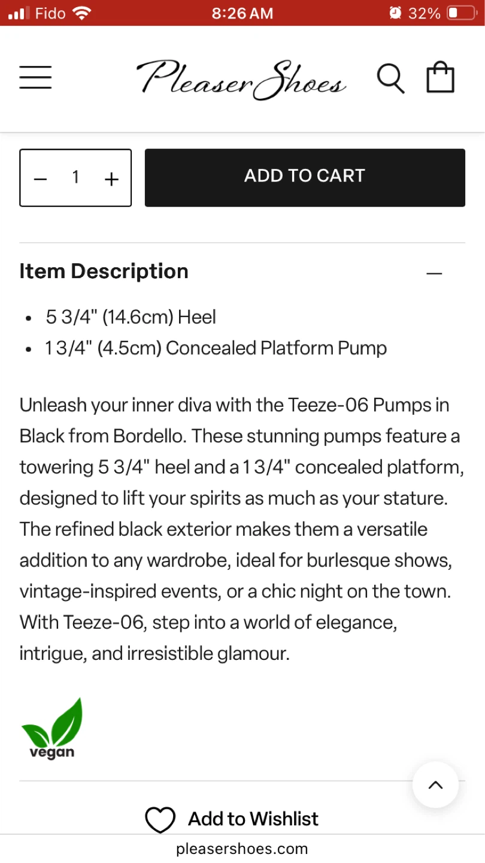The image size is (485, 863).
Task: Open the hamburger navigation menu
Action: 35,78
